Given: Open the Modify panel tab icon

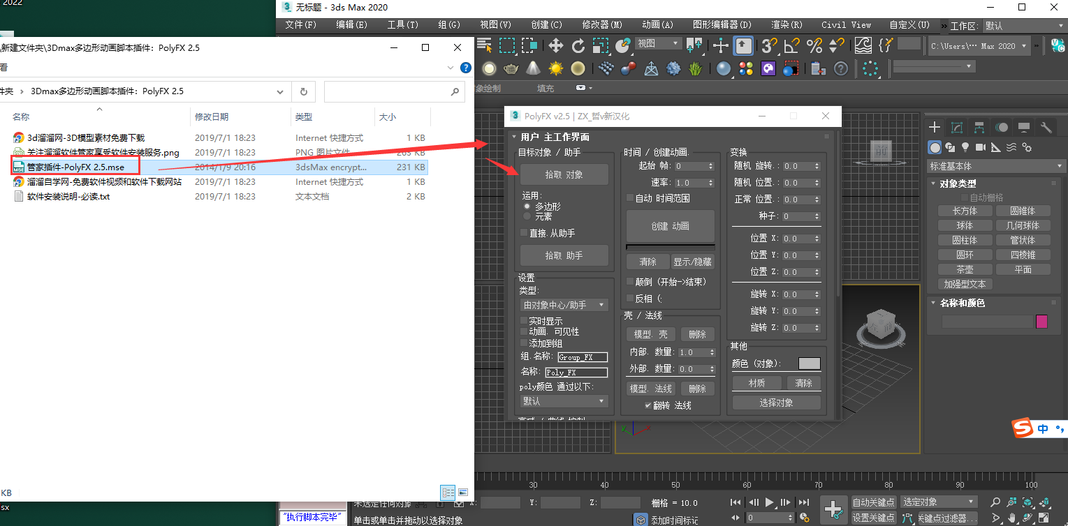Looking at the screenshot, I should (957, 128).
